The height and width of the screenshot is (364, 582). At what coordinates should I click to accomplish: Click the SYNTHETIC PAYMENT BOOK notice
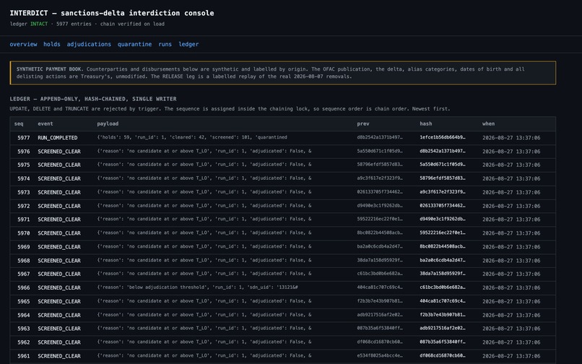tap(283, 73)
